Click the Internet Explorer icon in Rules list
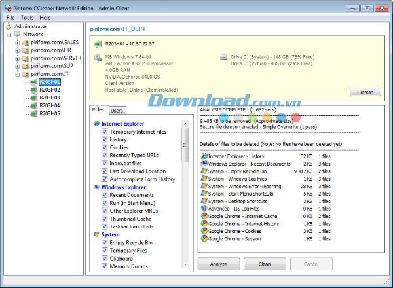Screen dimensions: 393x288 (96, 124)
